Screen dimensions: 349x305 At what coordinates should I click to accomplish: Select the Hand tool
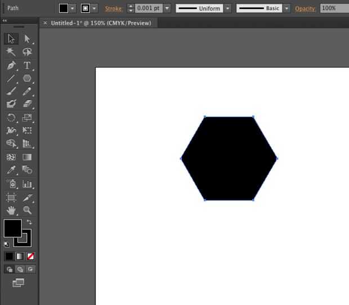(11, 210)
